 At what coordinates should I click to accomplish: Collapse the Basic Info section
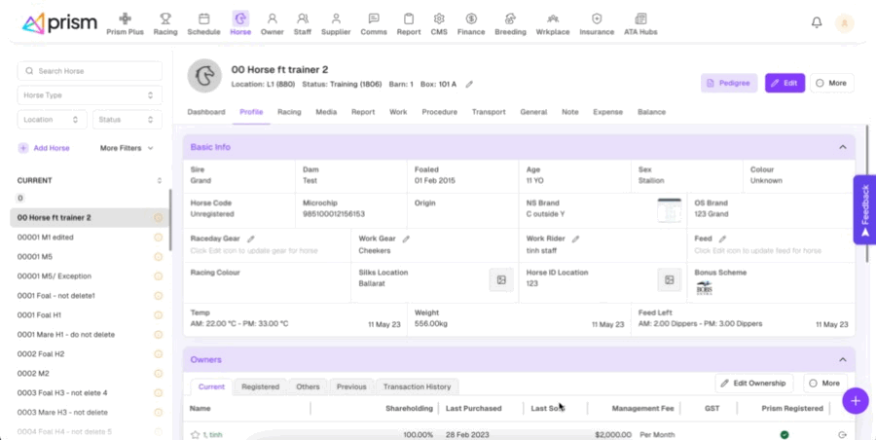click(x=842, y=147)
